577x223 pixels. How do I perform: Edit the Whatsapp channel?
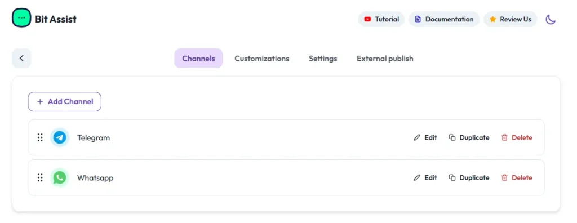point(425,178)
